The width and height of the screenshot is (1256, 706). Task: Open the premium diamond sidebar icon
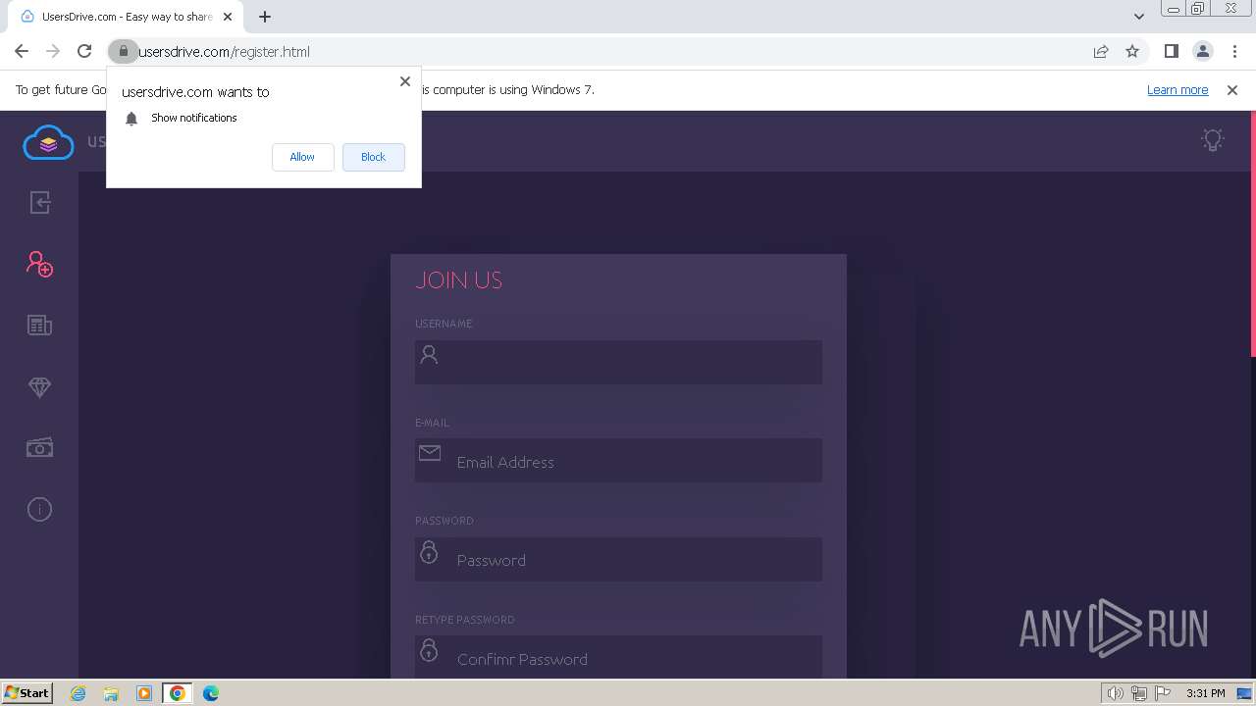(x=39, y=387)
